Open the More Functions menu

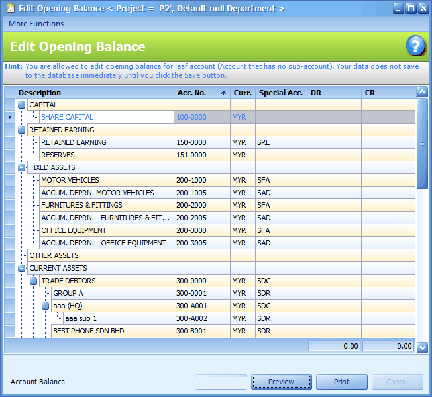[36, 24]
